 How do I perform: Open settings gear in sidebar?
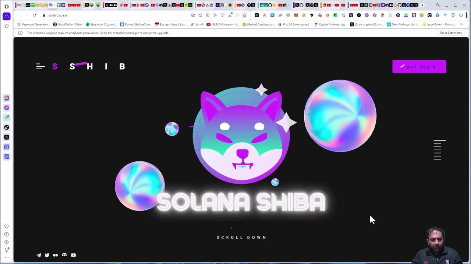(x=7, y=242)
